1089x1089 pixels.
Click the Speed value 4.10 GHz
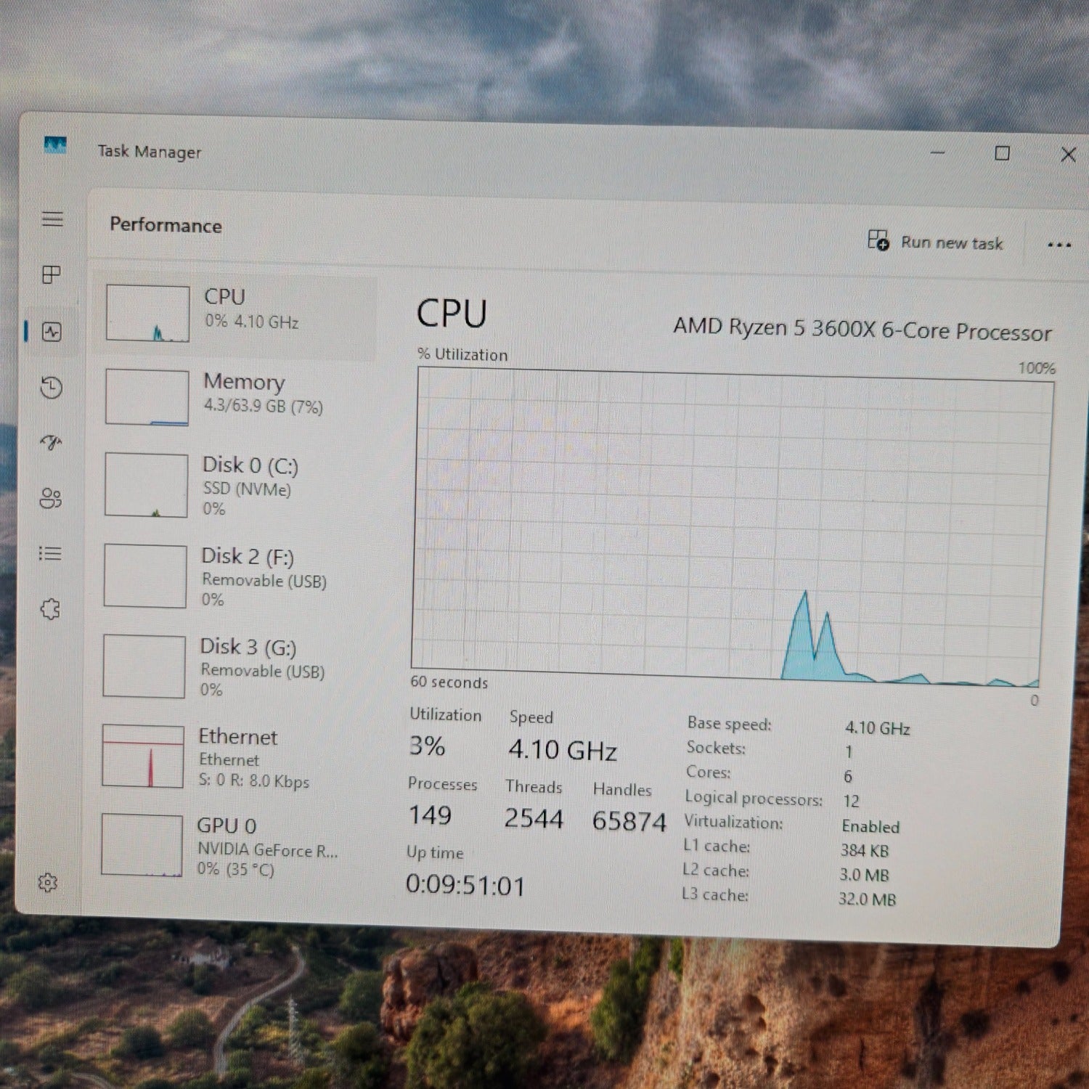[x=563, y=749]
